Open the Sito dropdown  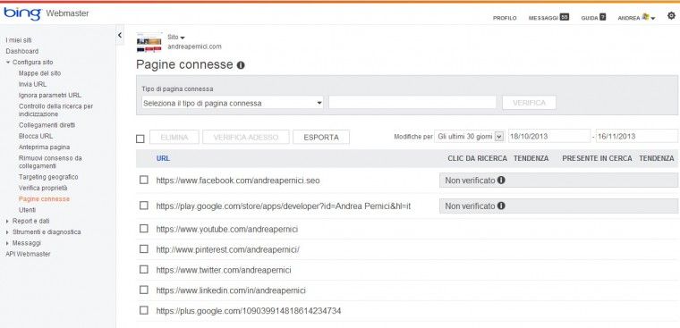[176, 38]
